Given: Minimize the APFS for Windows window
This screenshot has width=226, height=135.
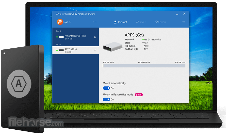Looking at the screenshot, I should [177, 14].
